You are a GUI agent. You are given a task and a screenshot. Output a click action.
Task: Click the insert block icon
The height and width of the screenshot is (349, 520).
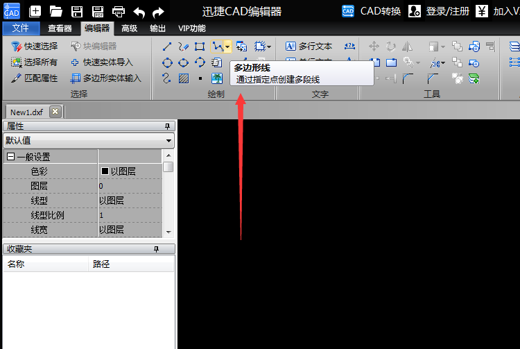[x=241, y=46]
